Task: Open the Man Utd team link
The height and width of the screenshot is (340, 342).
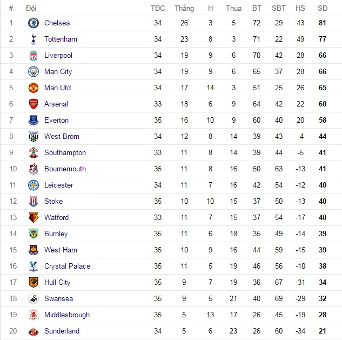Action: coord(57,88)
